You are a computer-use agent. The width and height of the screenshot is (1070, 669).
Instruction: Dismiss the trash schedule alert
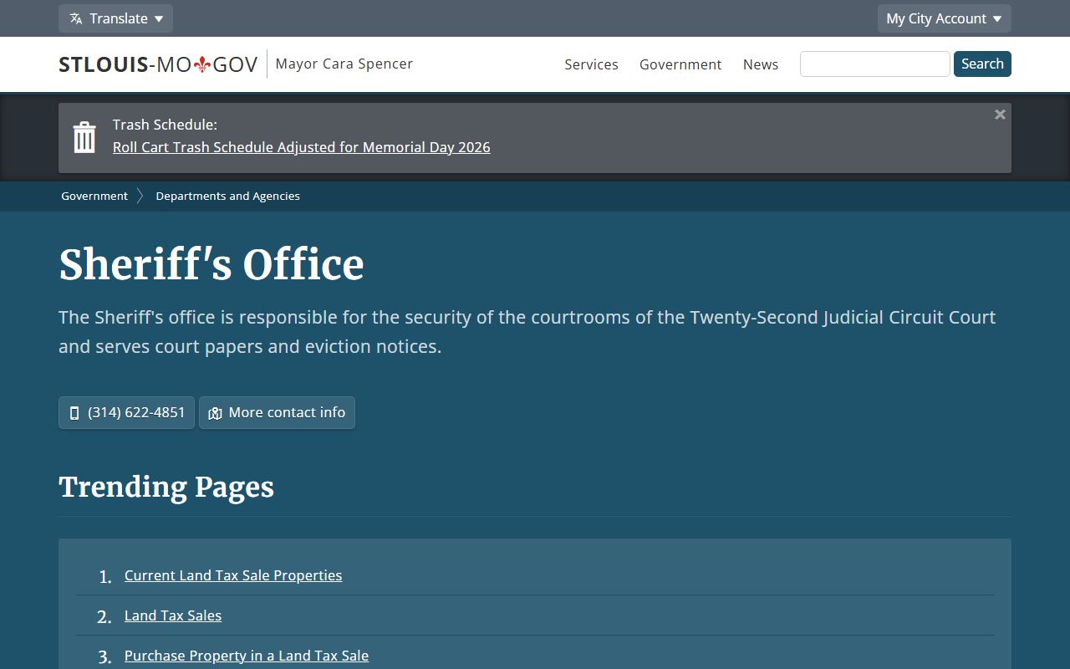pyautogui.click(x=1000, y=115)
